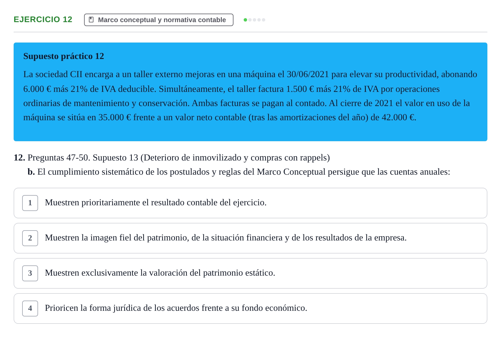The width and height of the screenshot is (501, 338).
Task: Click the EJERCICIO 12 heading
Action: (43, 19)
